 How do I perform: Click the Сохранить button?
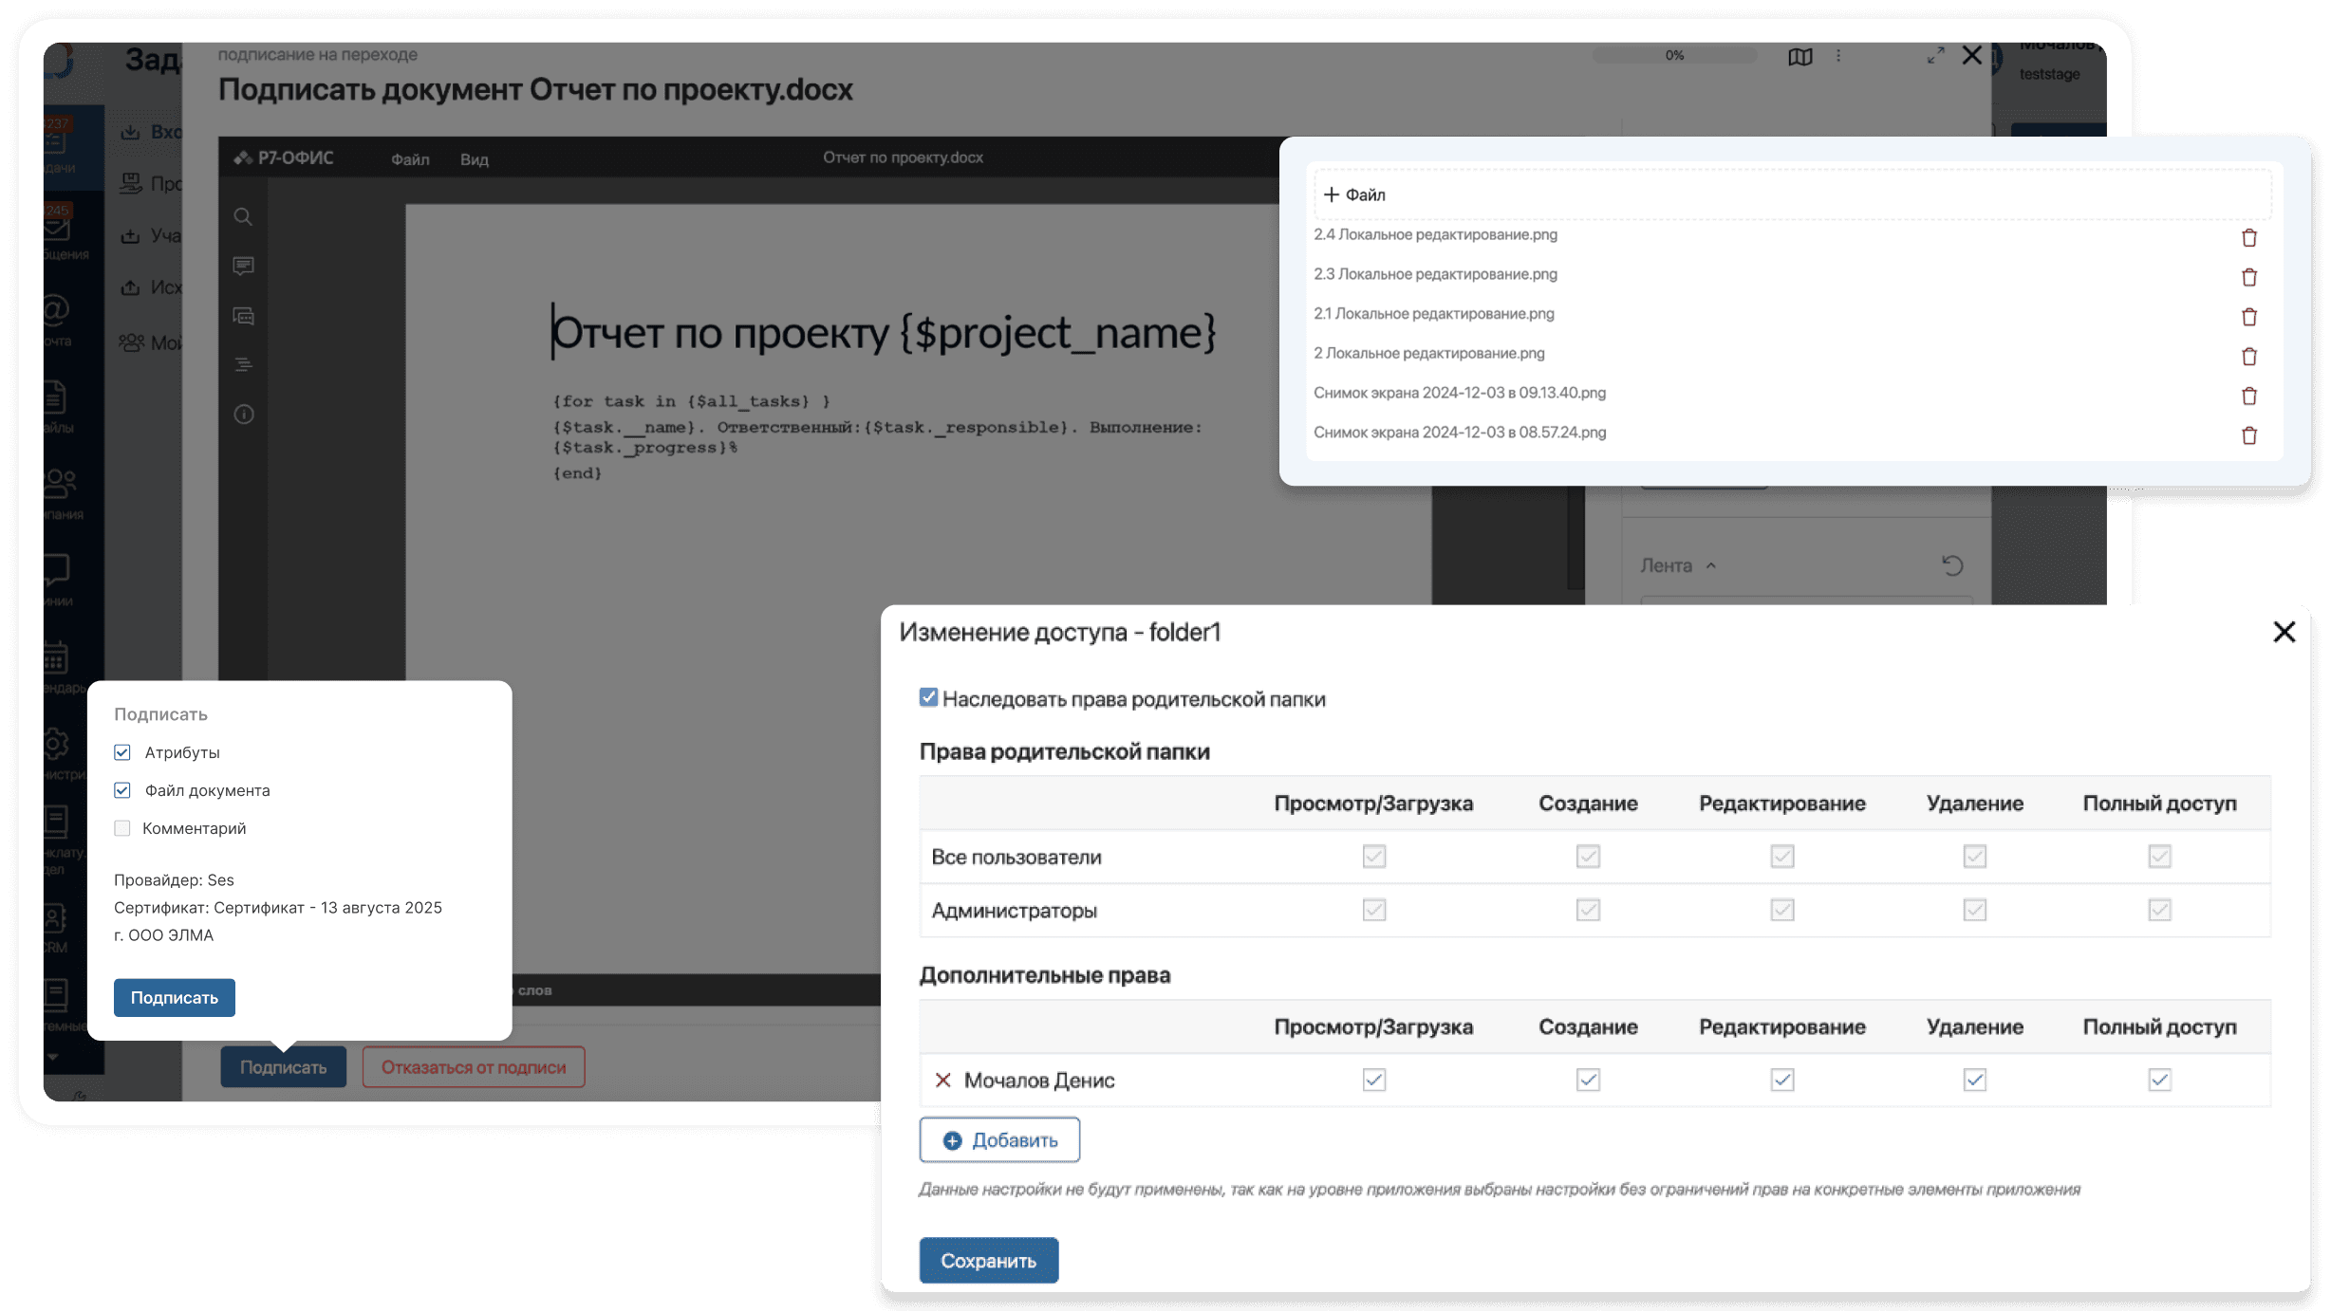(988, 1261)
